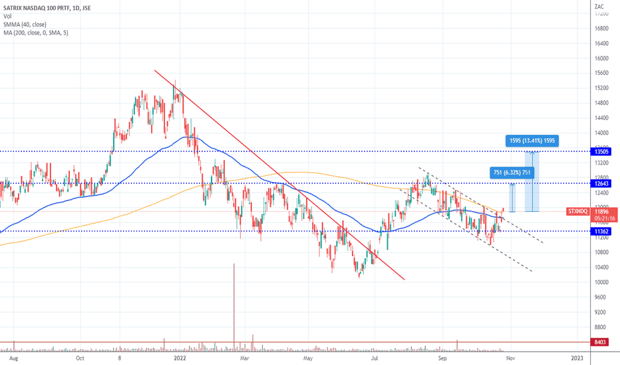Click the 16400 price scale tick
620x365 pixels.
pos(601,43)
